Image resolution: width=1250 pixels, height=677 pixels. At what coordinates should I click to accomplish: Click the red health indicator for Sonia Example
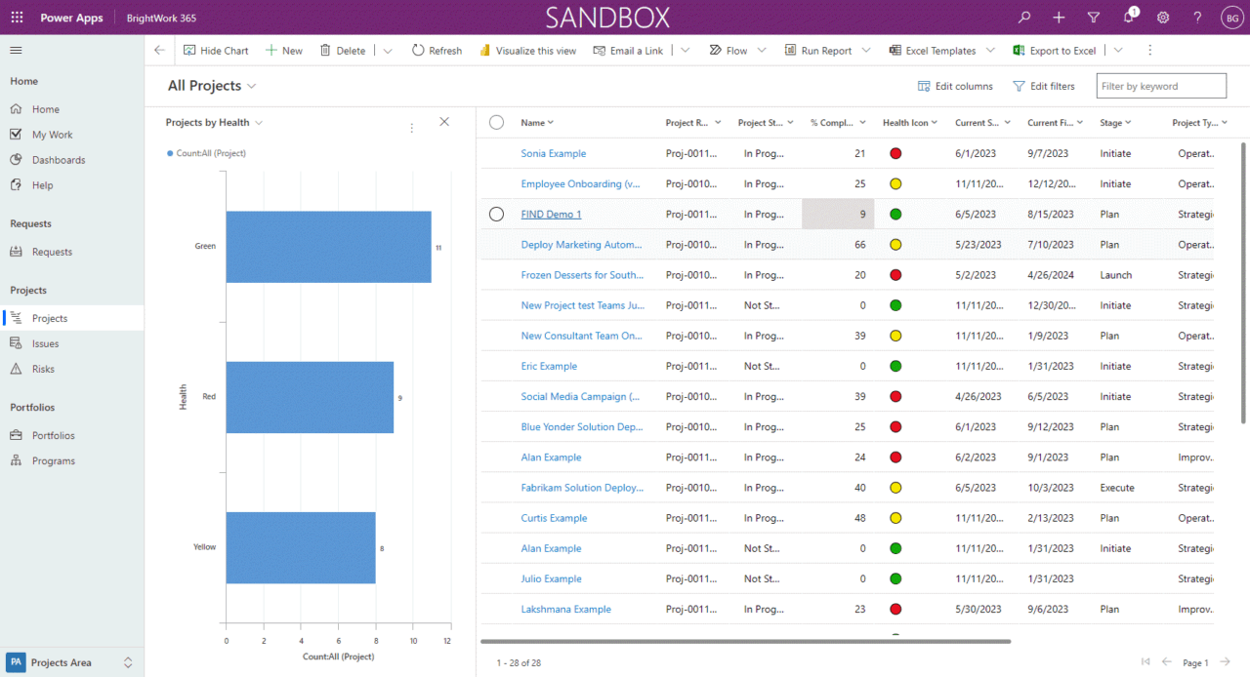point(896,153)
